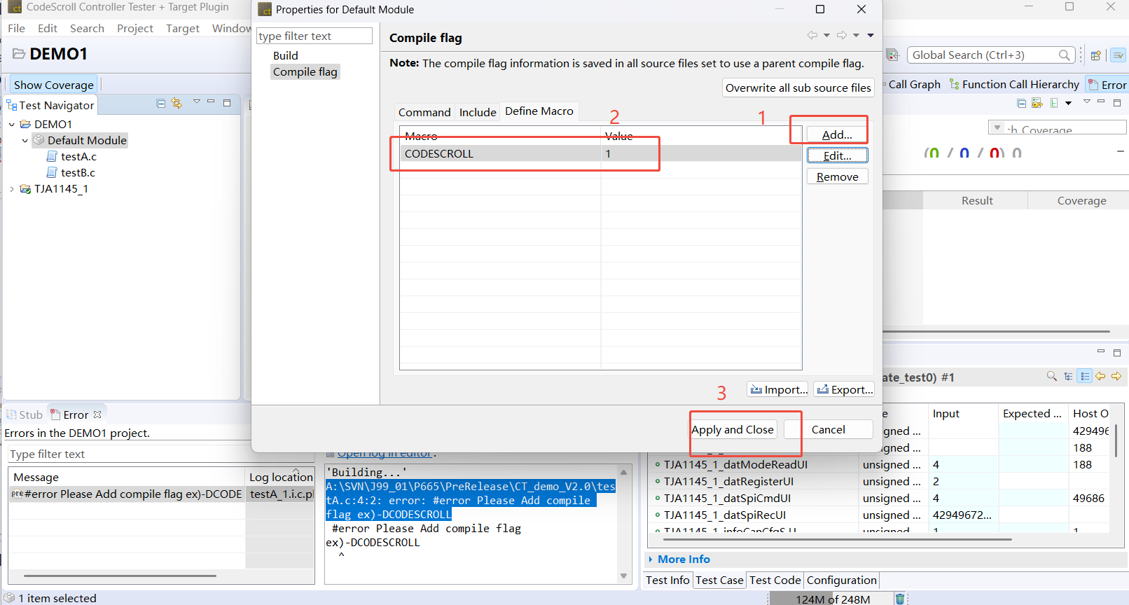Open back history dropdown arrow
The width and height of the screenshot is (1129, 605).
pos(827,35)
